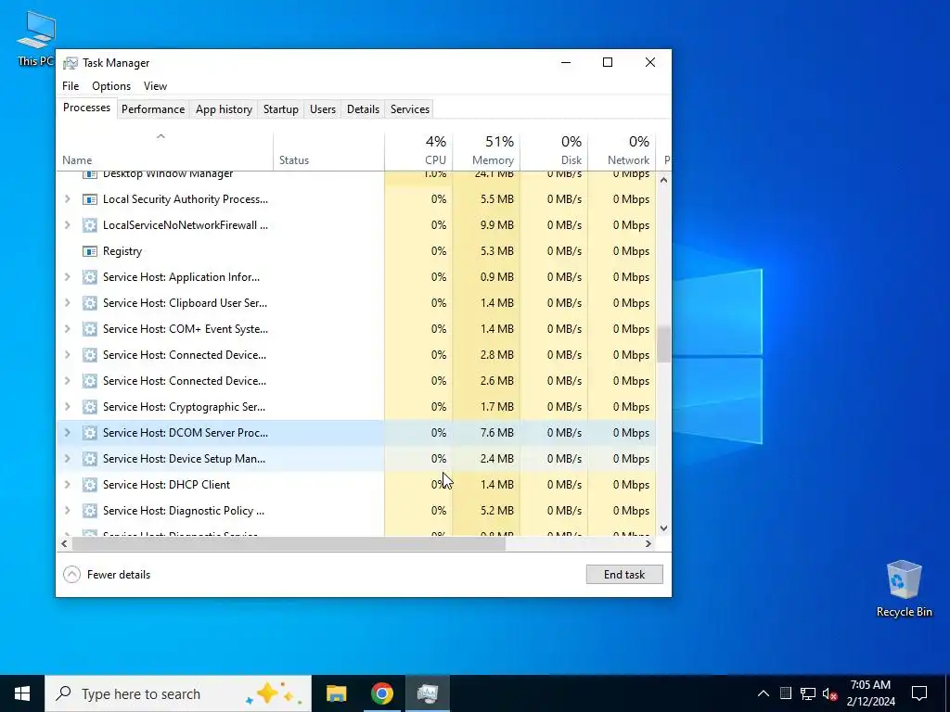Click the Registry process icon
The width and height of the screenshot is (950, 712).
click(90, 251)
